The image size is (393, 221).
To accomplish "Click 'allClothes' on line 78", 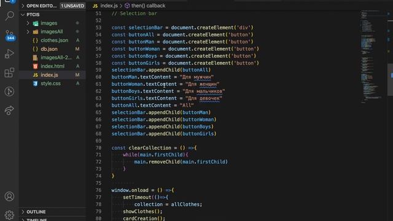I will tap(185, 204).
